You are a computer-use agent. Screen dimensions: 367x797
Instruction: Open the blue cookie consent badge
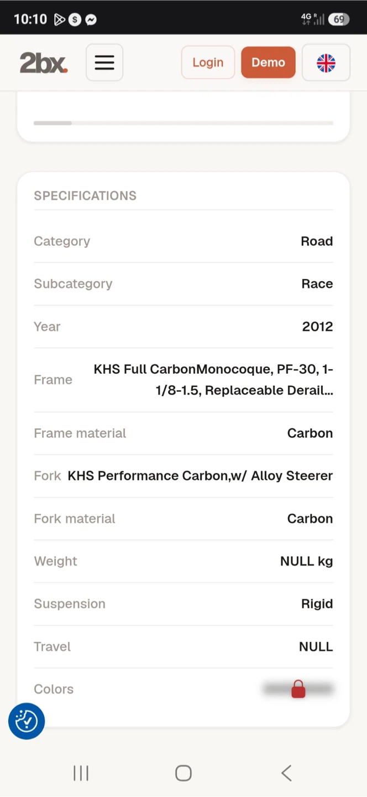27,721
